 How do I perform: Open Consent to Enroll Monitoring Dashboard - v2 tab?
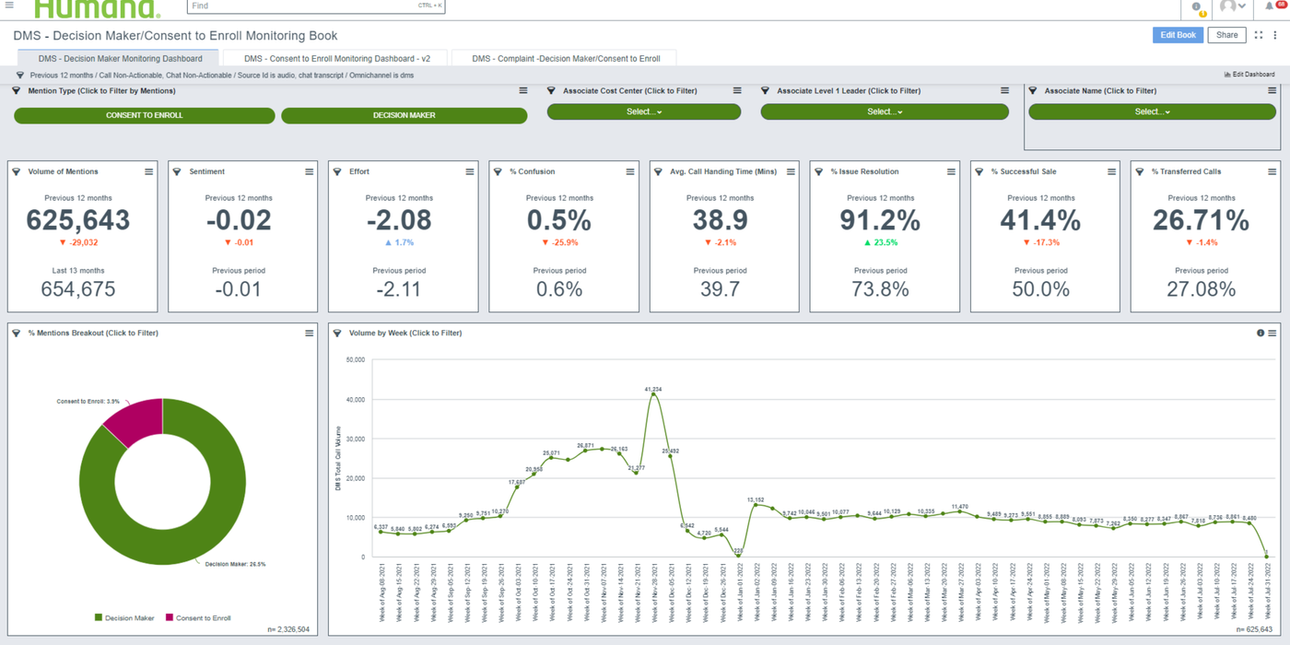coord(337,58)
